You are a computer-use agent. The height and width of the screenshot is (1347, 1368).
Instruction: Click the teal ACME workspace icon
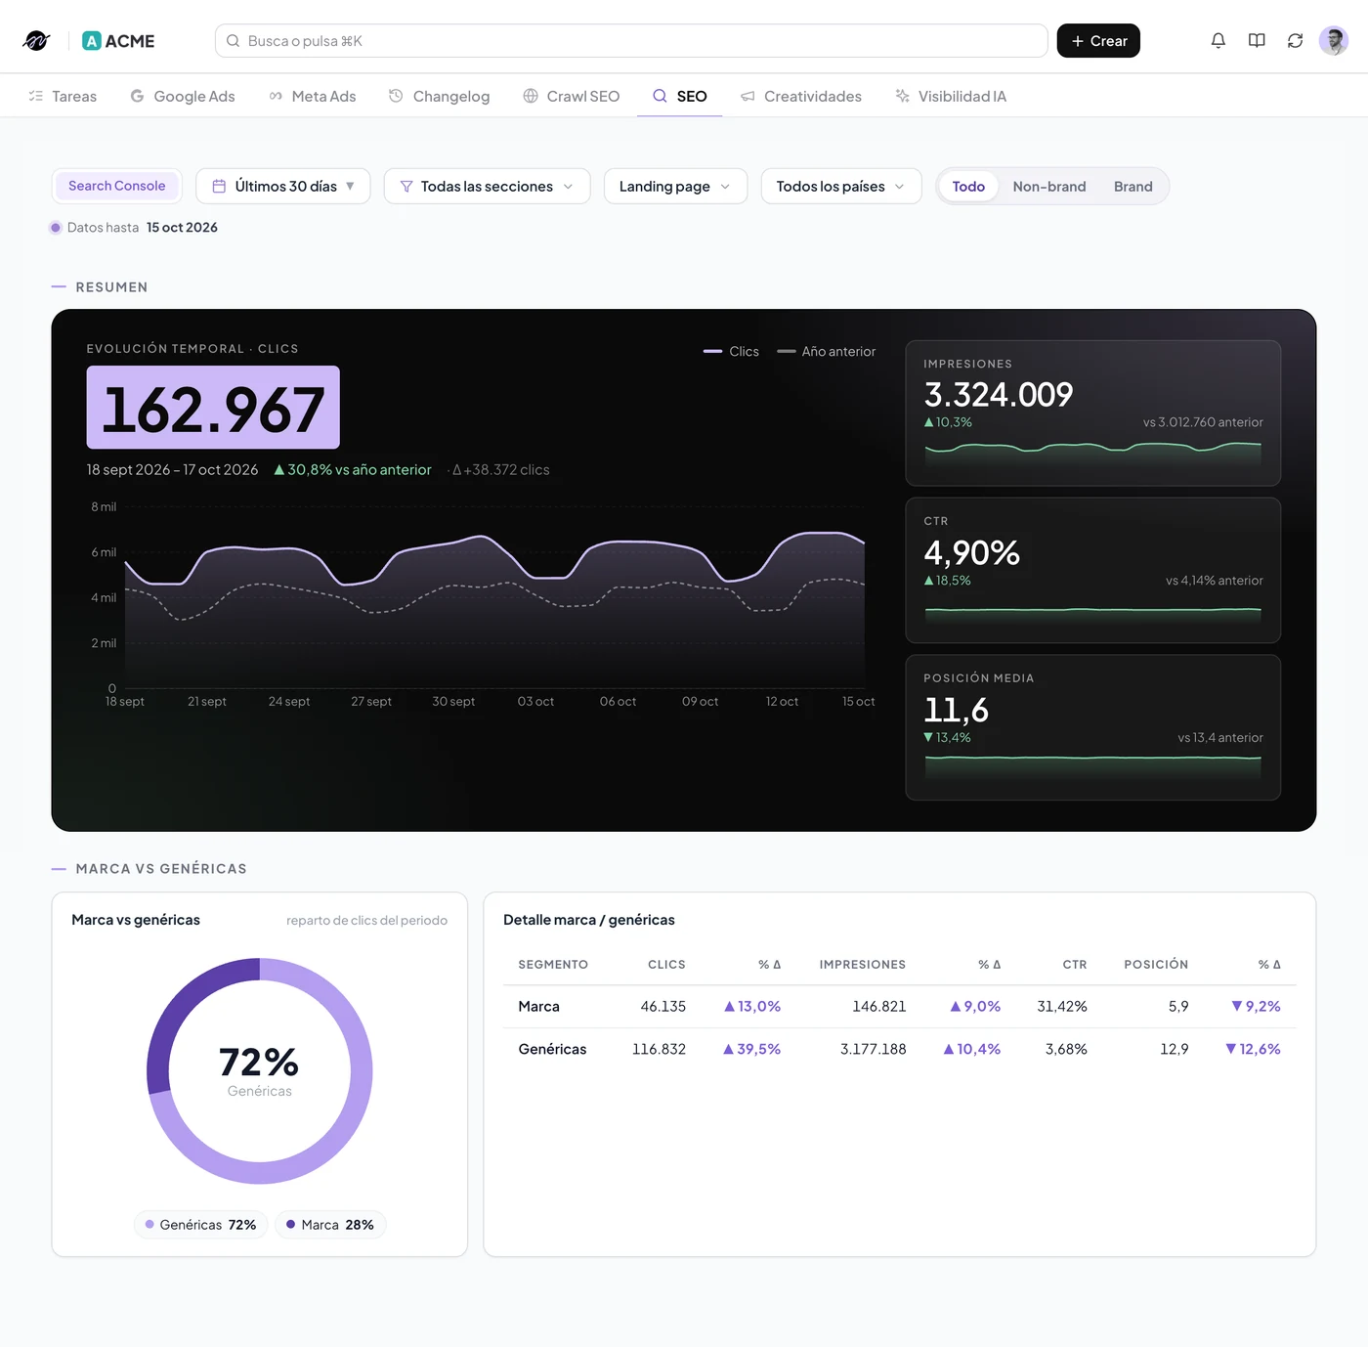click(x=92, y=40)
